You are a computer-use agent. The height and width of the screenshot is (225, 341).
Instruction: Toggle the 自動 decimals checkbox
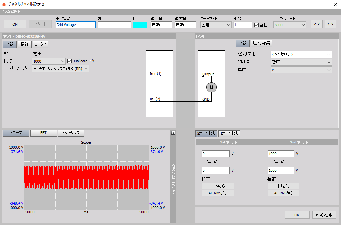256,25
